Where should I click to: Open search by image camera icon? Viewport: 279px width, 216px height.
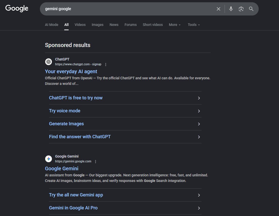pyautogui.click(x=241, y=9)
